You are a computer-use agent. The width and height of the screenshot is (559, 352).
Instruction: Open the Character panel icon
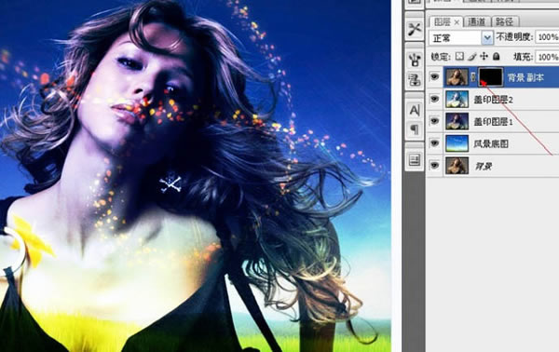pyautogui.click(x=415, y=110)
